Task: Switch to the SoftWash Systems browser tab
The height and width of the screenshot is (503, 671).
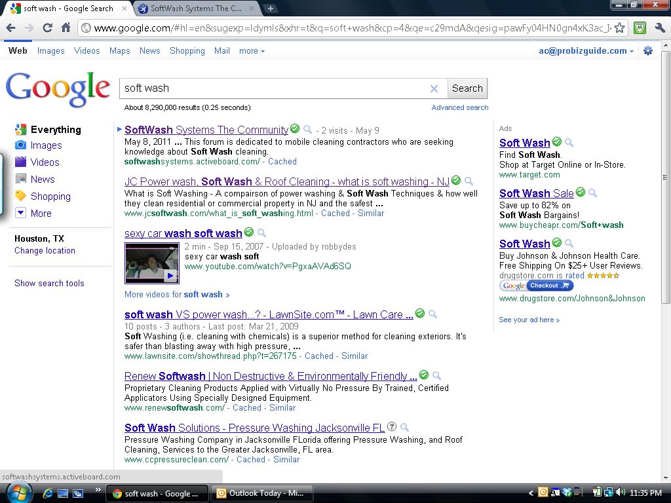Action: (x=195, y=9)
